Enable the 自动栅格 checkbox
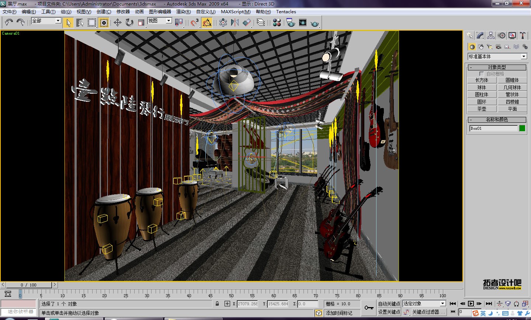The image size is (531, 320). [482, 74]
